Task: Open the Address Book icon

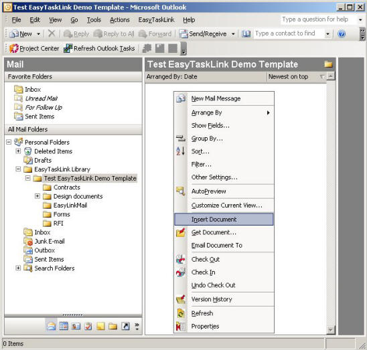Action: 246,34
